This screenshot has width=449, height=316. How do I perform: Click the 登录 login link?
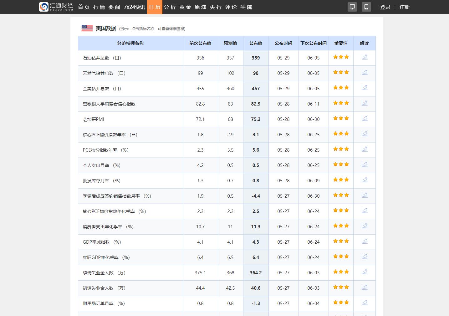[385, 7]
